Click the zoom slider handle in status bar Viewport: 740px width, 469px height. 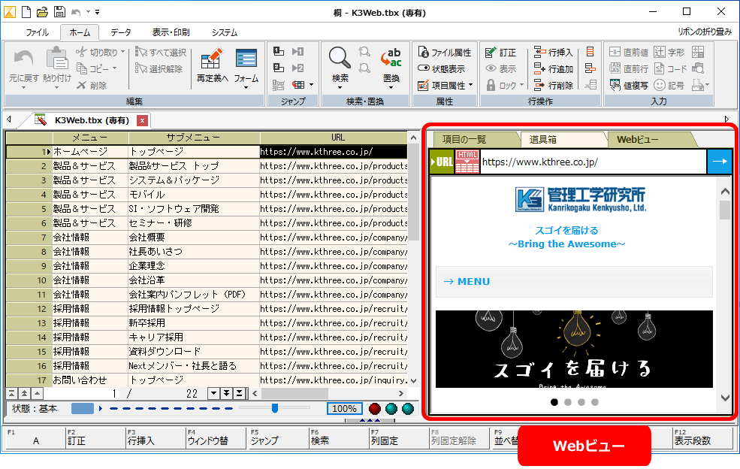pos(275,408)
